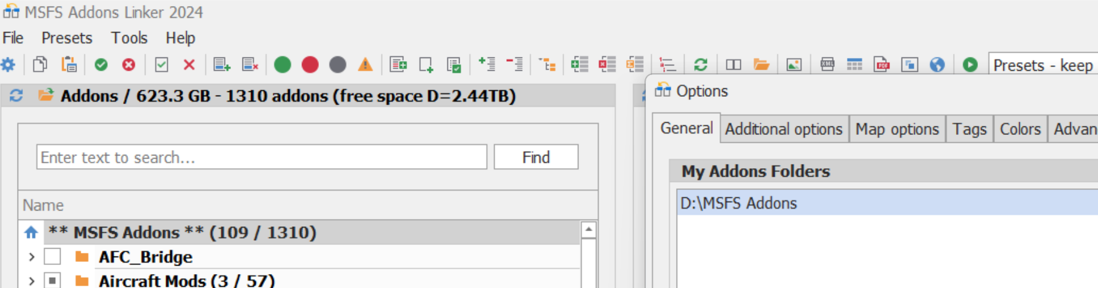Collapse nodes with red X tree icon
Screen dimensions: 1098x288
click(607, 64)
